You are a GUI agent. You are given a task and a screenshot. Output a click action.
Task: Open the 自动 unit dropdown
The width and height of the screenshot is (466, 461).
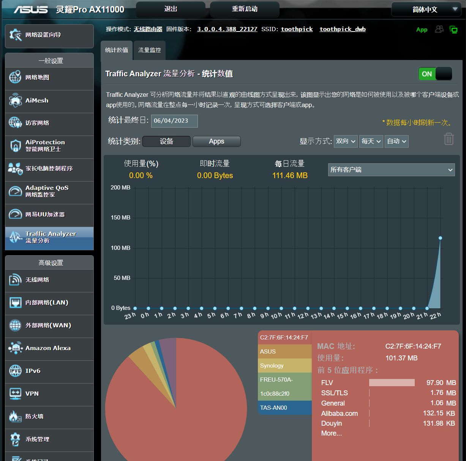click(396, 141)
